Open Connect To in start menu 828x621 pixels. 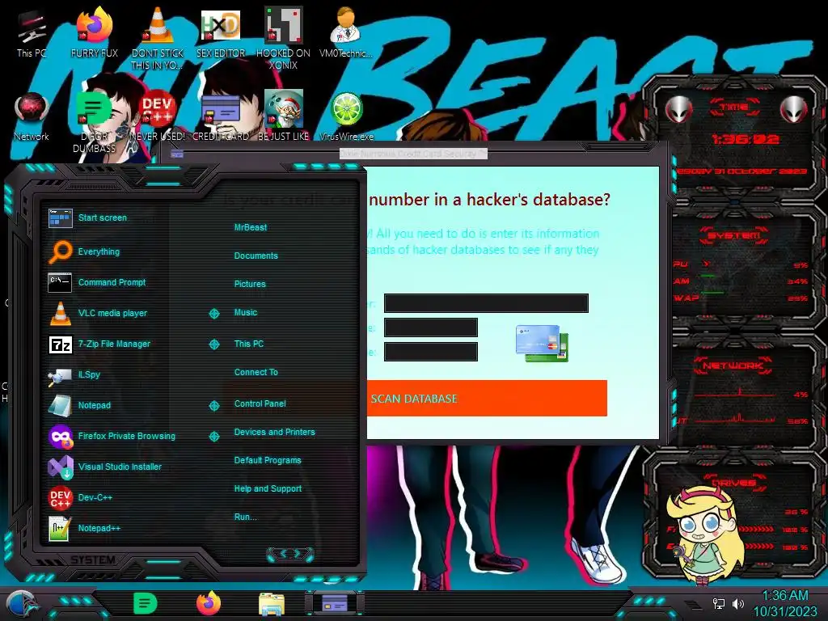tap(256, 372)
